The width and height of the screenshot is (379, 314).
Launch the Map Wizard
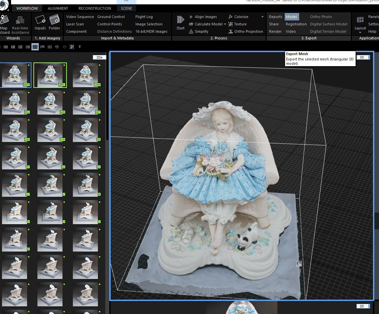[x=4, y=23]
